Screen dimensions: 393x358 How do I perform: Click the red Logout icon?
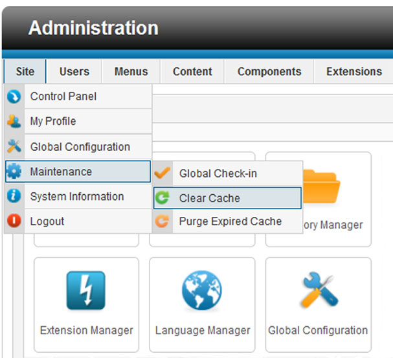[14, 221]
